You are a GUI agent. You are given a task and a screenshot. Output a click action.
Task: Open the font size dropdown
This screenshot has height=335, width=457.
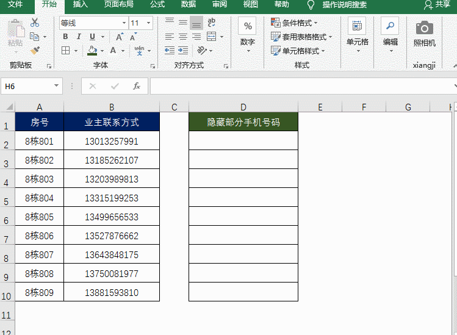coord(148,23)
